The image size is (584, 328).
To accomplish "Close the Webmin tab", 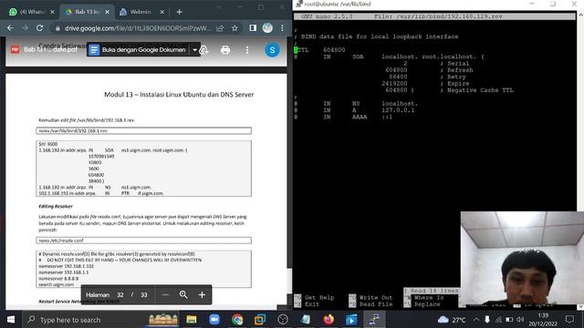I will coord(162,12).
